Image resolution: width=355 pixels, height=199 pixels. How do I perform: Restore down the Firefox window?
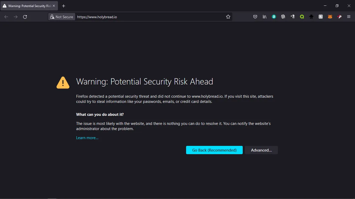[x=337, y=6]
